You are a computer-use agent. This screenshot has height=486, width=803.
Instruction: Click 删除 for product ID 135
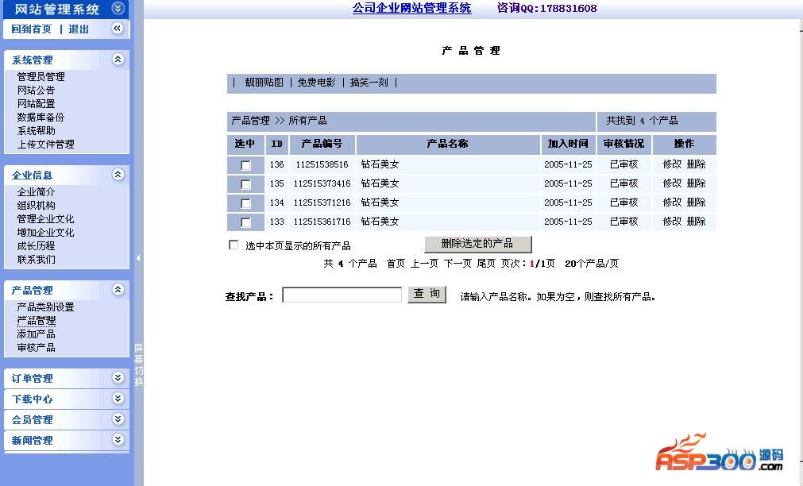[x=696, y=183]
